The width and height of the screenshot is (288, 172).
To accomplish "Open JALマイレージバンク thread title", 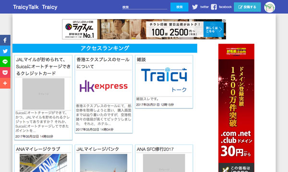I will pyautogui.click(x=97, y=149).
